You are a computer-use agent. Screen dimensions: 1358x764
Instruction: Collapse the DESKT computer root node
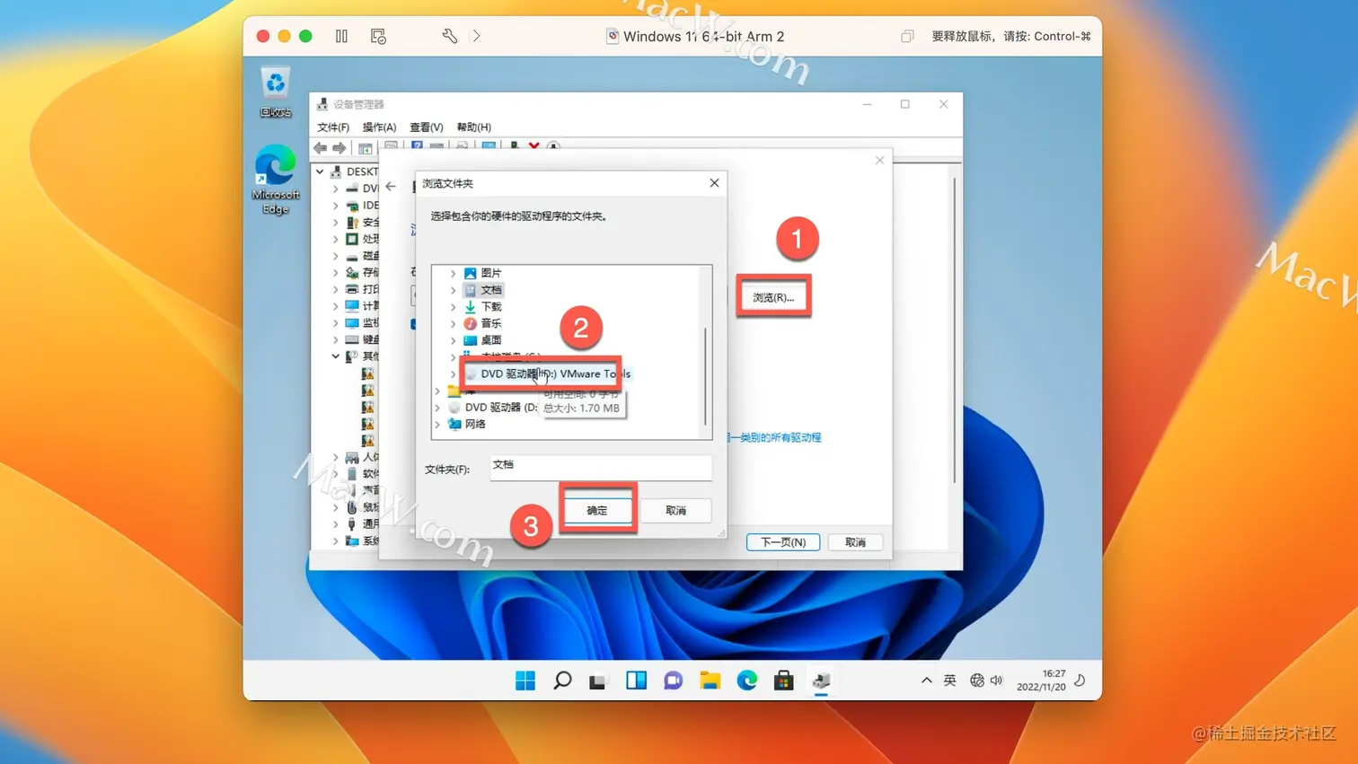point(320,171)
